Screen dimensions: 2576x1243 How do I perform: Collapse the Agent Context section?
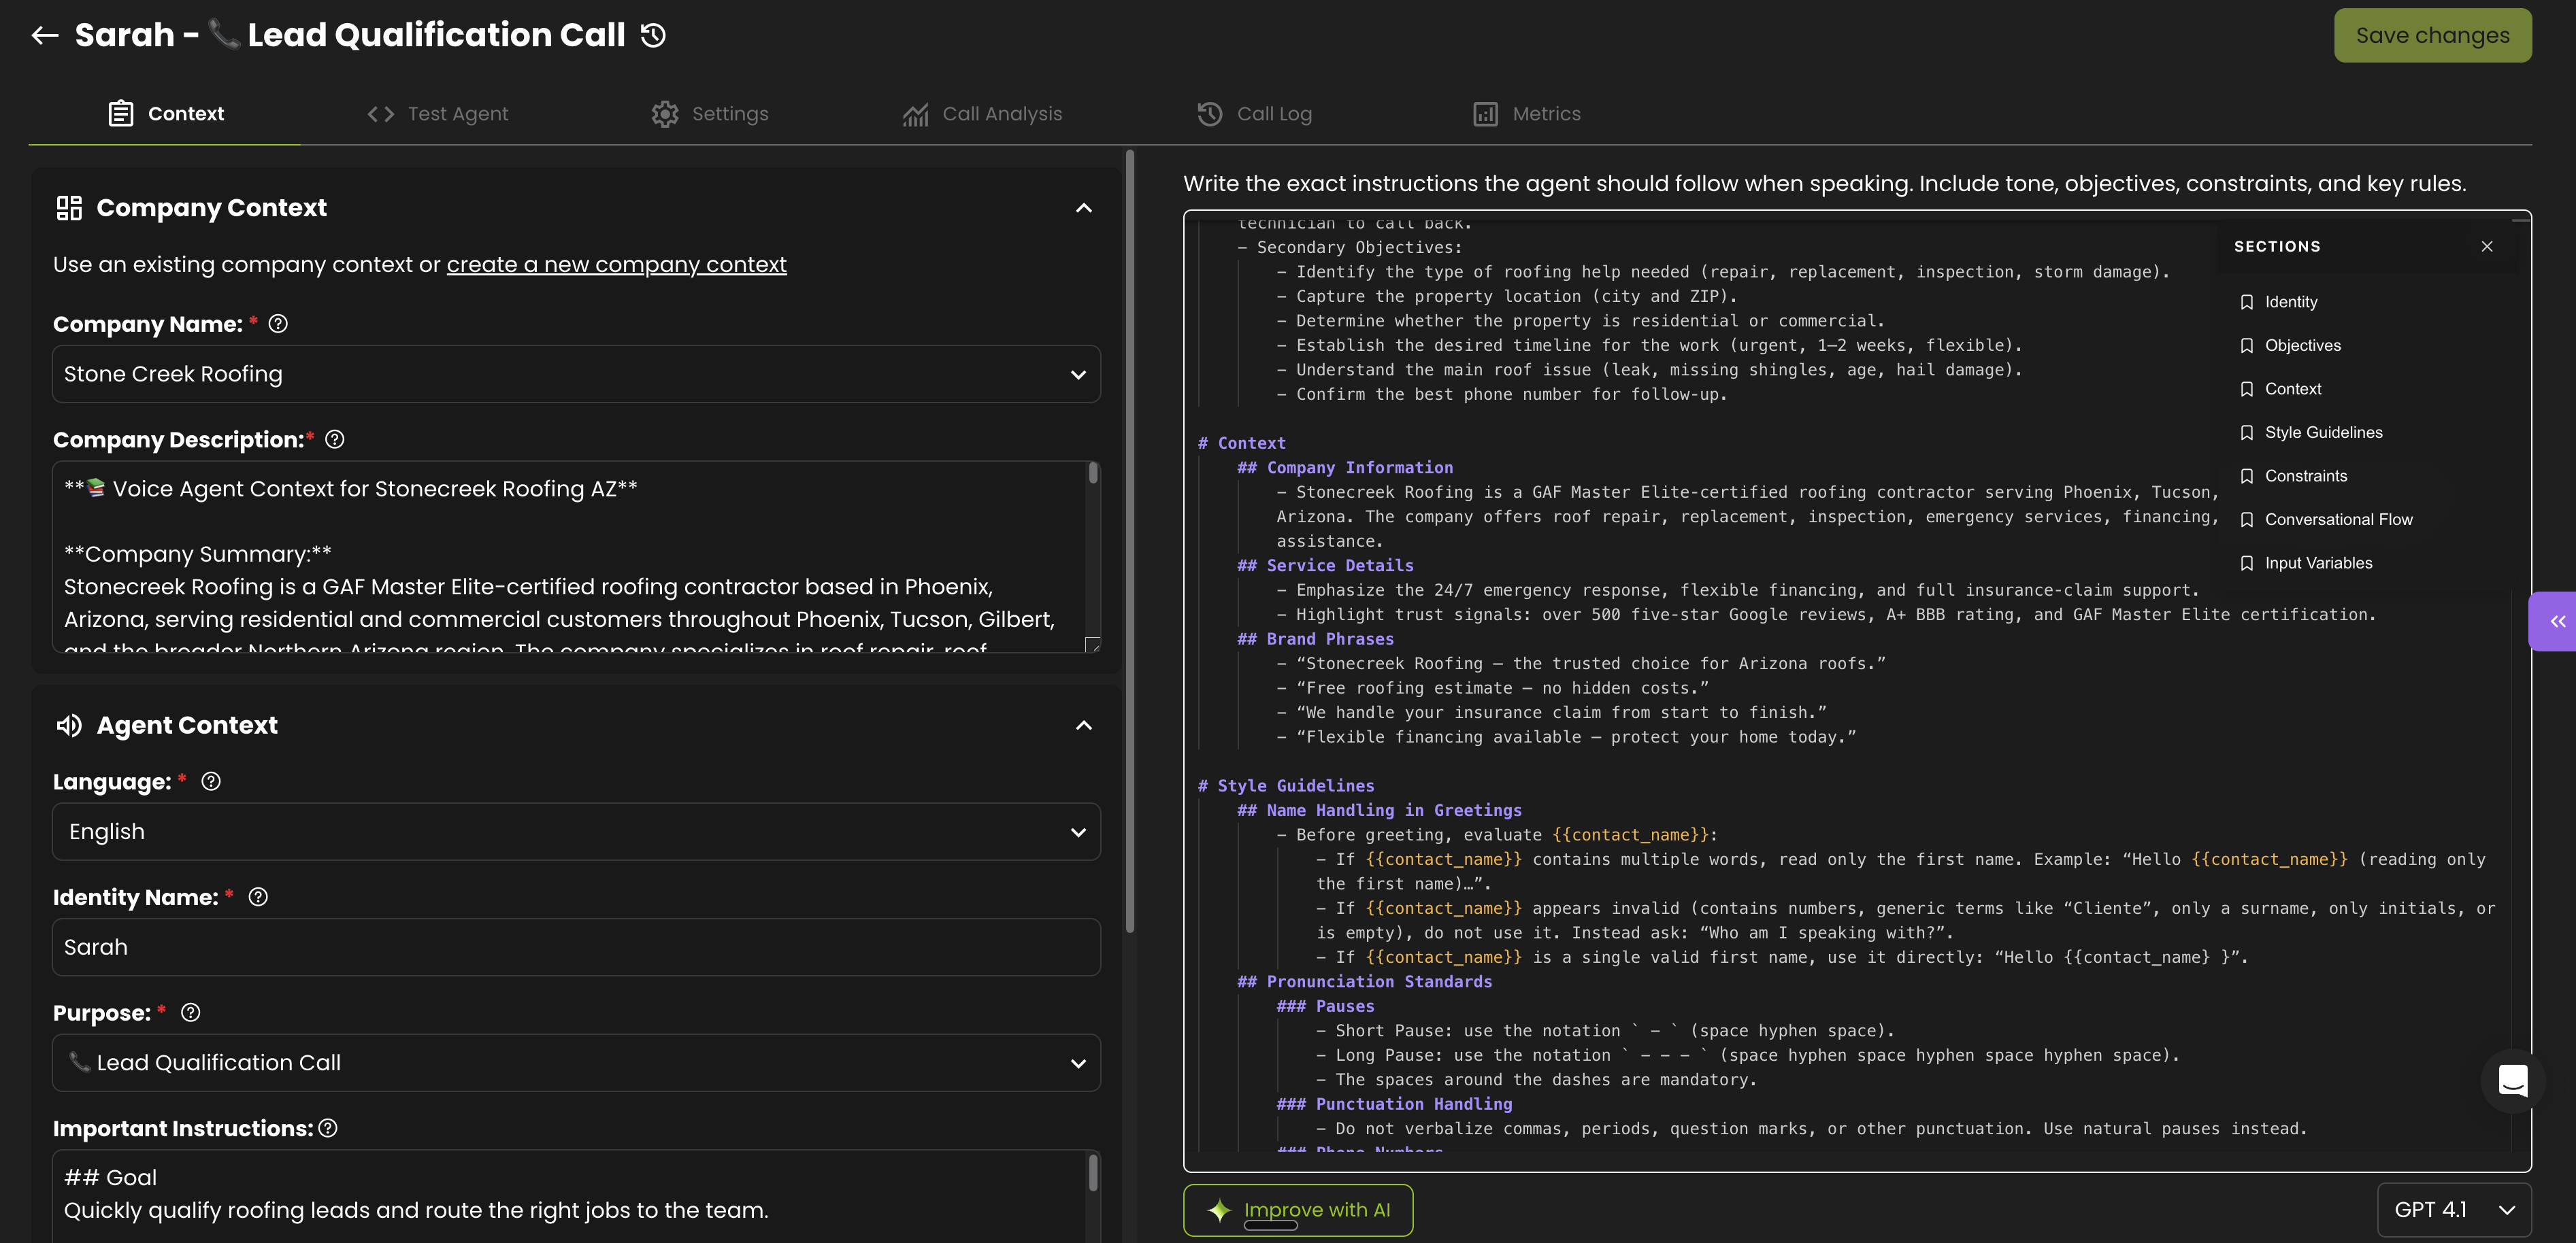[1083, 726]
